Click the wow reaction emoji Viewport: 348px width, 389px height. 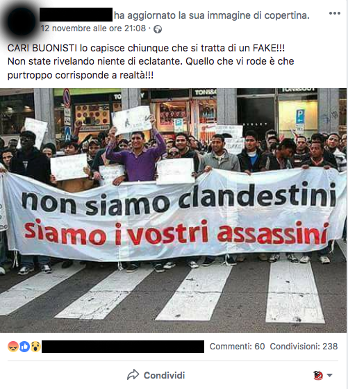tap(35, 347)
